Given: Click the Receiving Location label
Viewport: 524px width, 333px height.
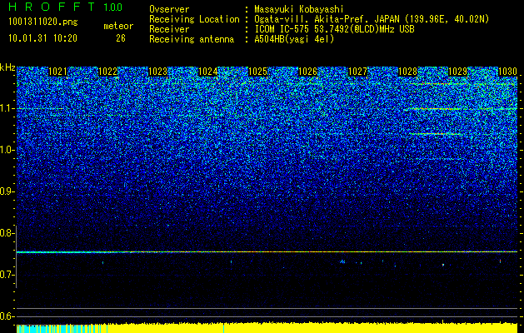Looking at the screenshot, I should coord(194,19).
